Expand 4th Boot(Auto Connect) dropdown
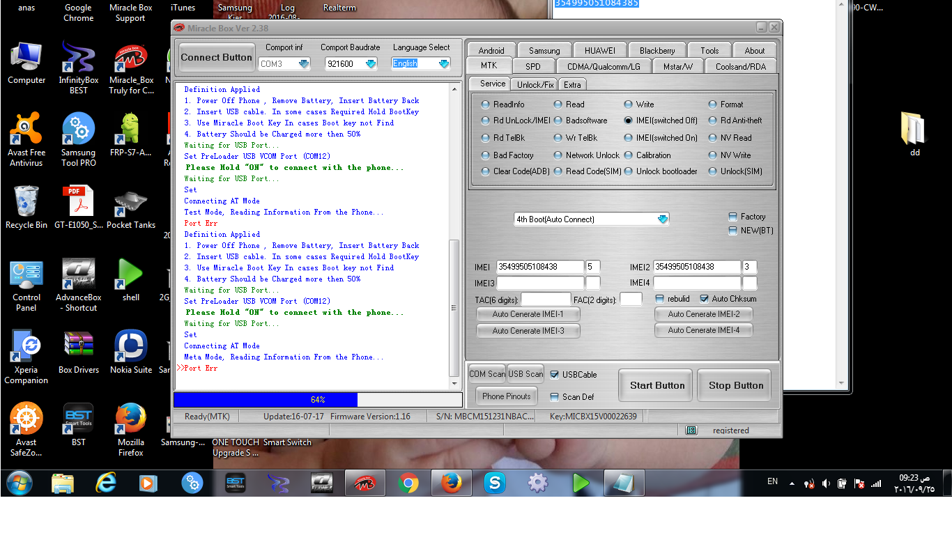Image resolution: width=952 pixels, height=535 pixels. 592,219
